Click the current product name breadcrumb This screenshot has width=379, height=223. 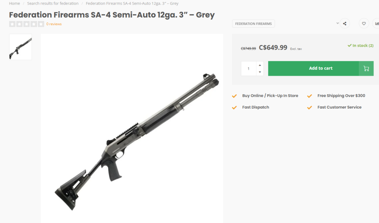(x=132, y=3)
